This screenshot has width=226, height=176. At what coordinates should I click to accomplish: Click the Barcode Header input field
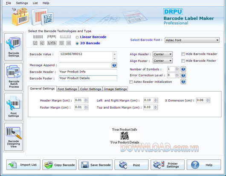88,72
